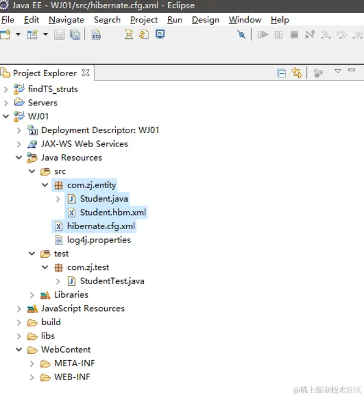Expand the build folder

click(19, 322)
